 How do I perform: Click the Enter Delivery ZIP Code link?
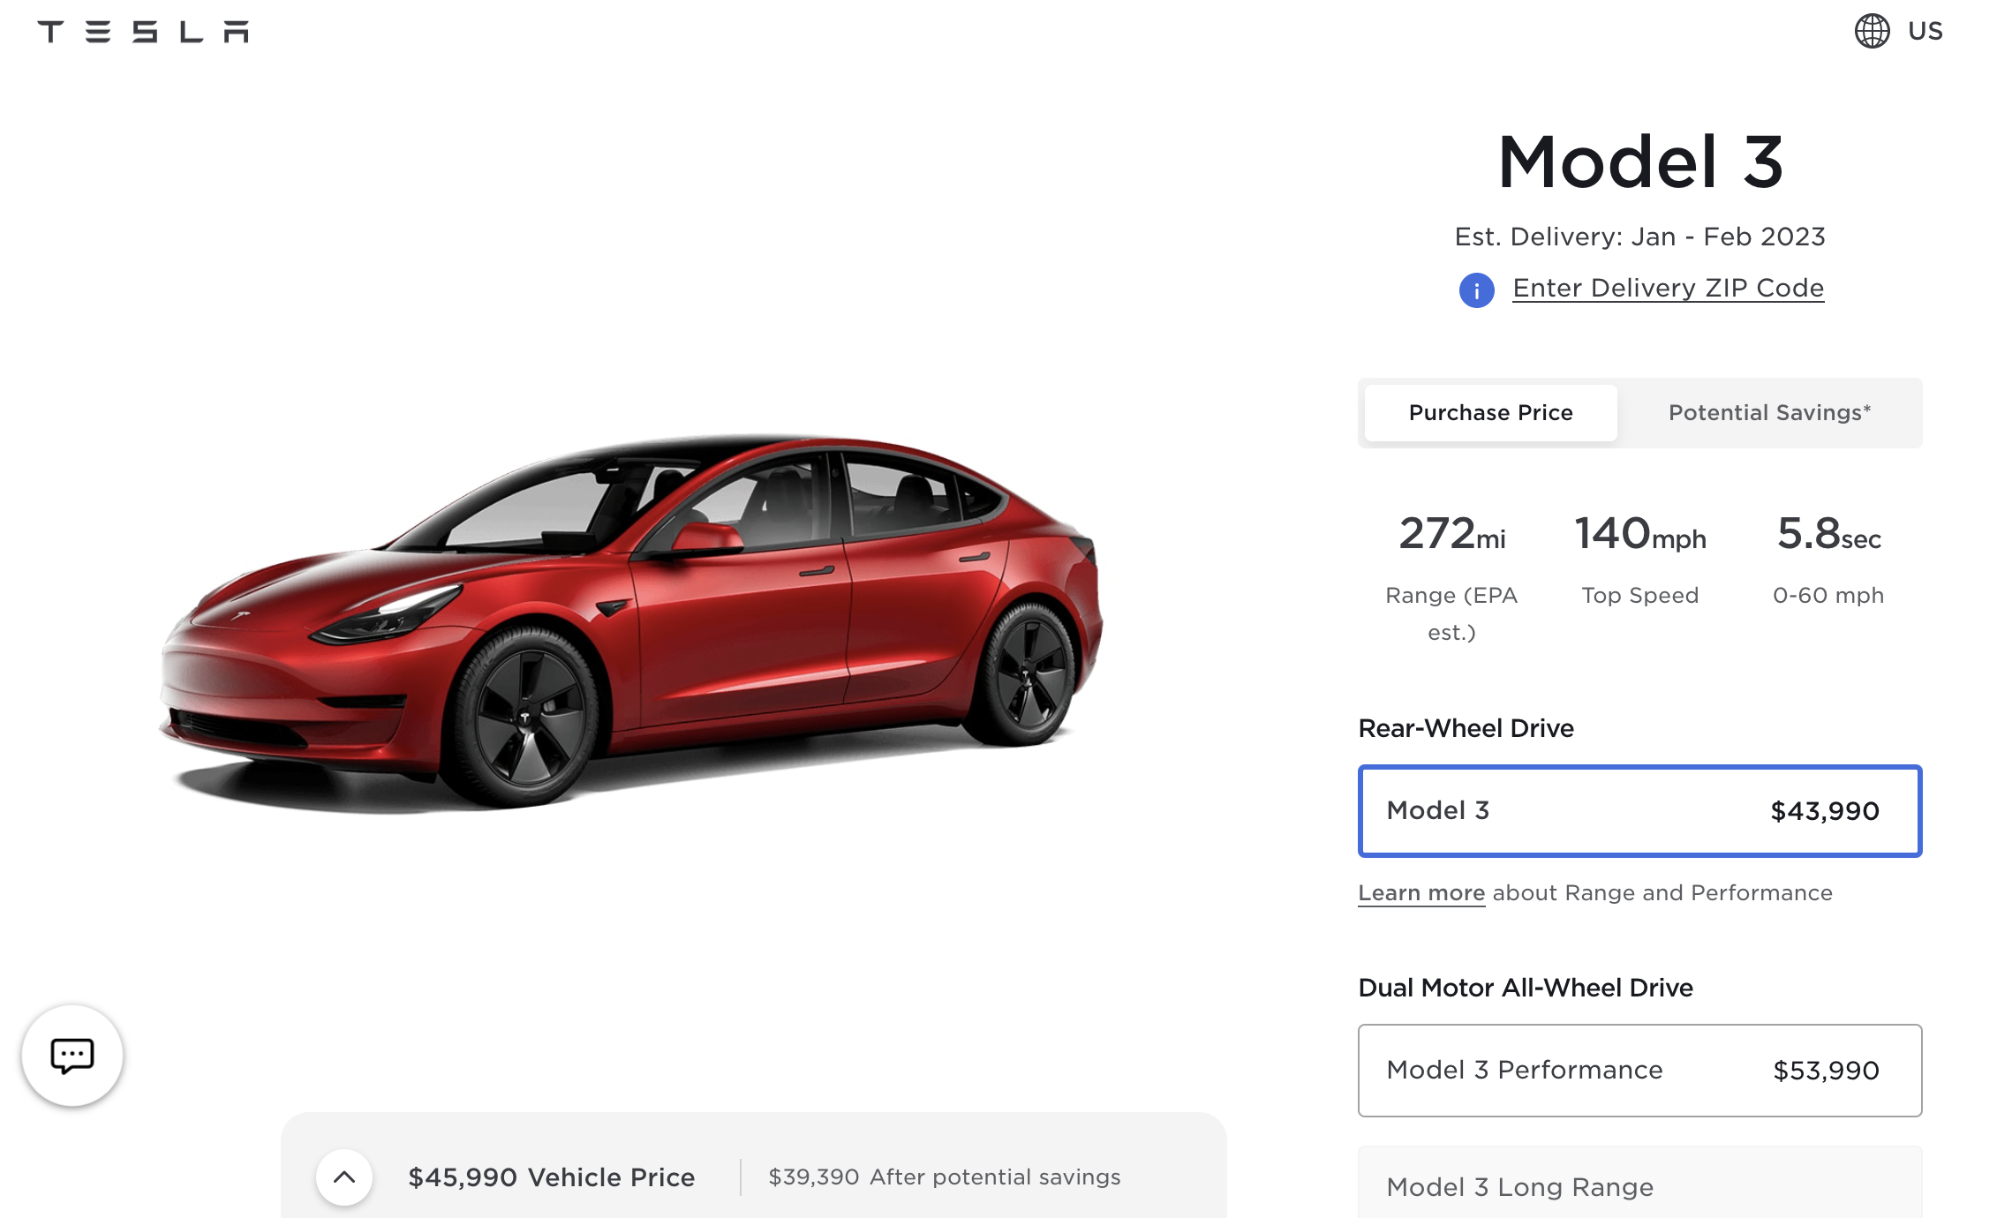point(1668,288)
